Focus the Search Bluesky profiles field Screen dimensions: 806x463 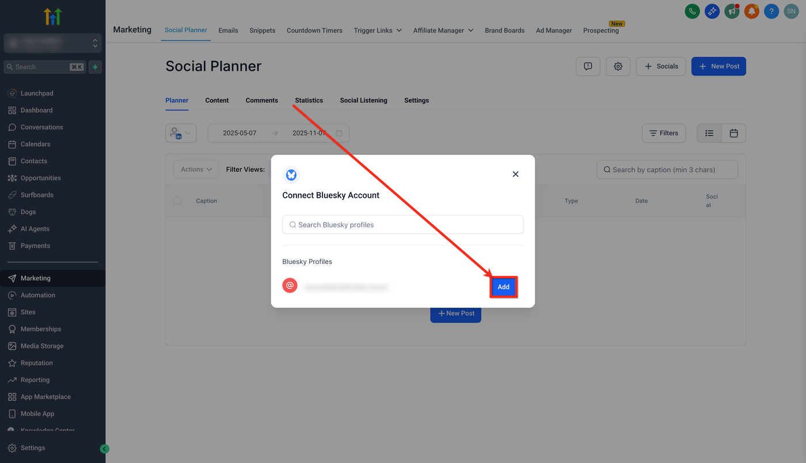pyautogui.click(x=403, y=224)
